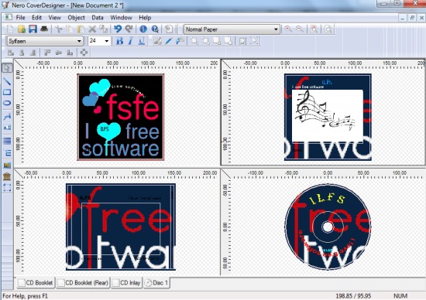Click the fsfe booklet cover preview
The height and width of the screenshot is (300, 426).
pyautogui.click(x=121, y=117)
